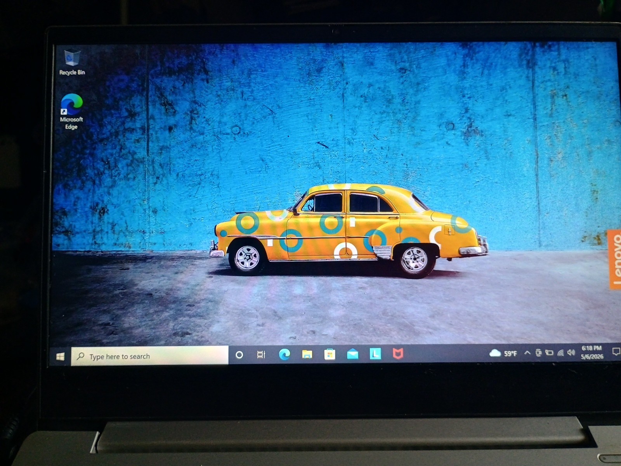Select the Microsoft Edge desktop shortcut
Image resolution: width=621 pixels, height=466 pixels.
[x=71, y=112]
